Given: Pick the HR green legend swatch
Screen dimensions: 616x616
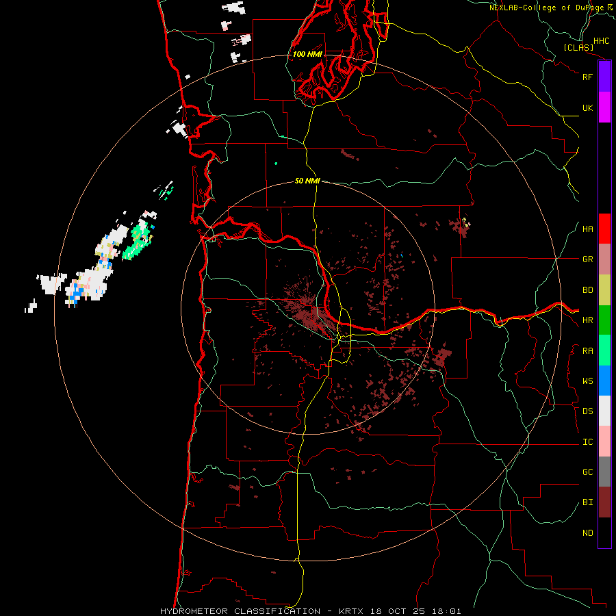Looking at the screenshot, I should (x=604, y=320).
